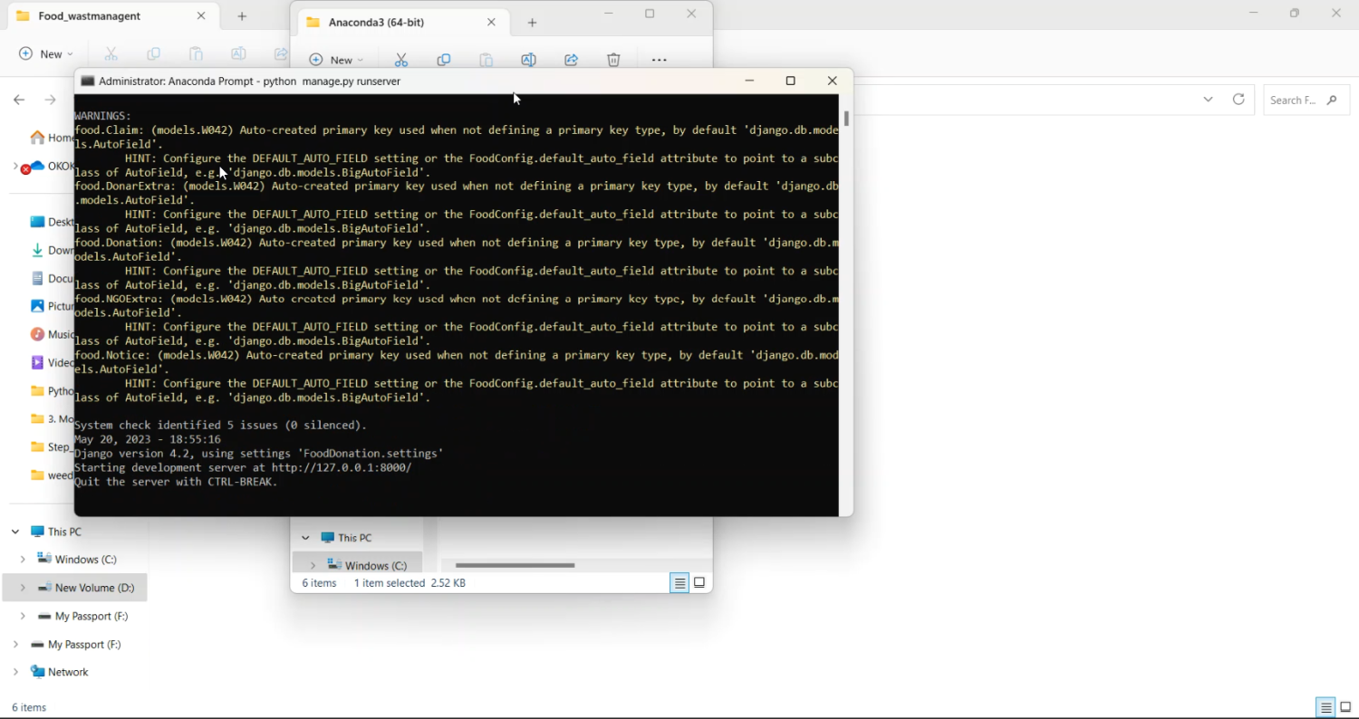This screenshot has width=1359, height=719.
Task: Collapse This PC in Food_wastmanagent navigation pane
Action: (x=15, y=532)
